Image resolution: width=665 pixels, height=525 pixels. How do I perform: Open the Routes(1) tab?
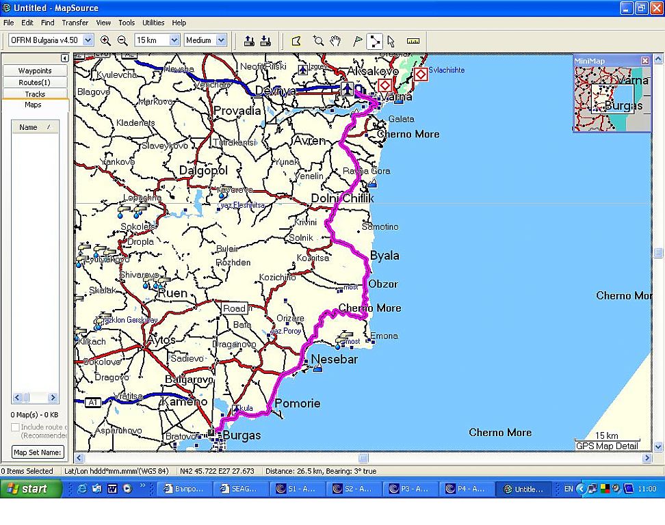35,82
